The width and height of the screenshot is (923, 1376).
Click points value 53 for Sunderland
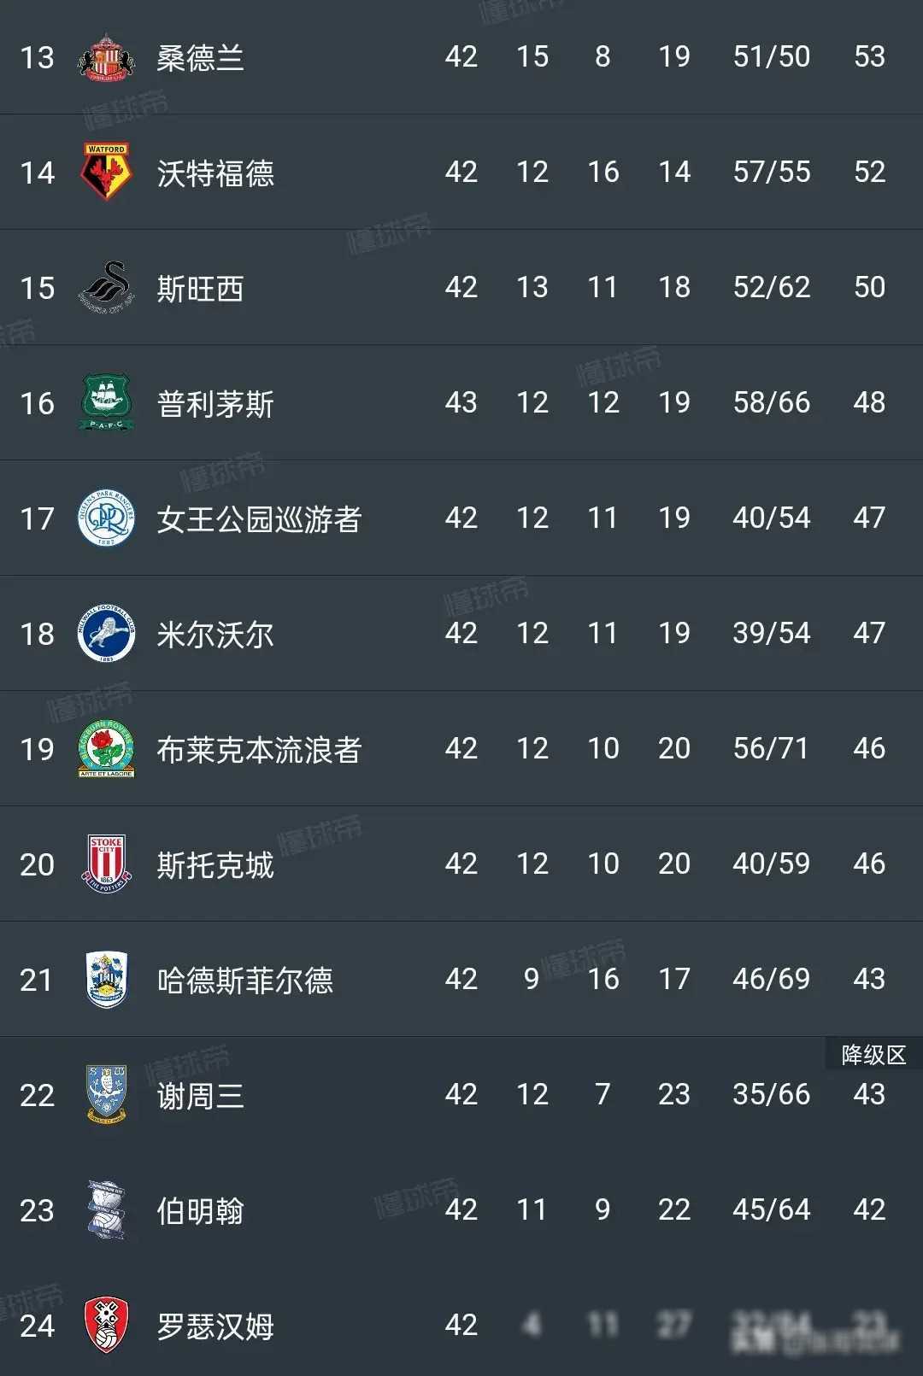click(870, 57)
